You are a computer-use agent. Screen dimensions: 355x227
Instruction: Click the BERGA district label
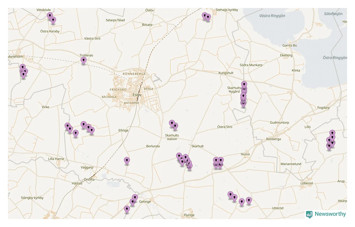(149, 89)
